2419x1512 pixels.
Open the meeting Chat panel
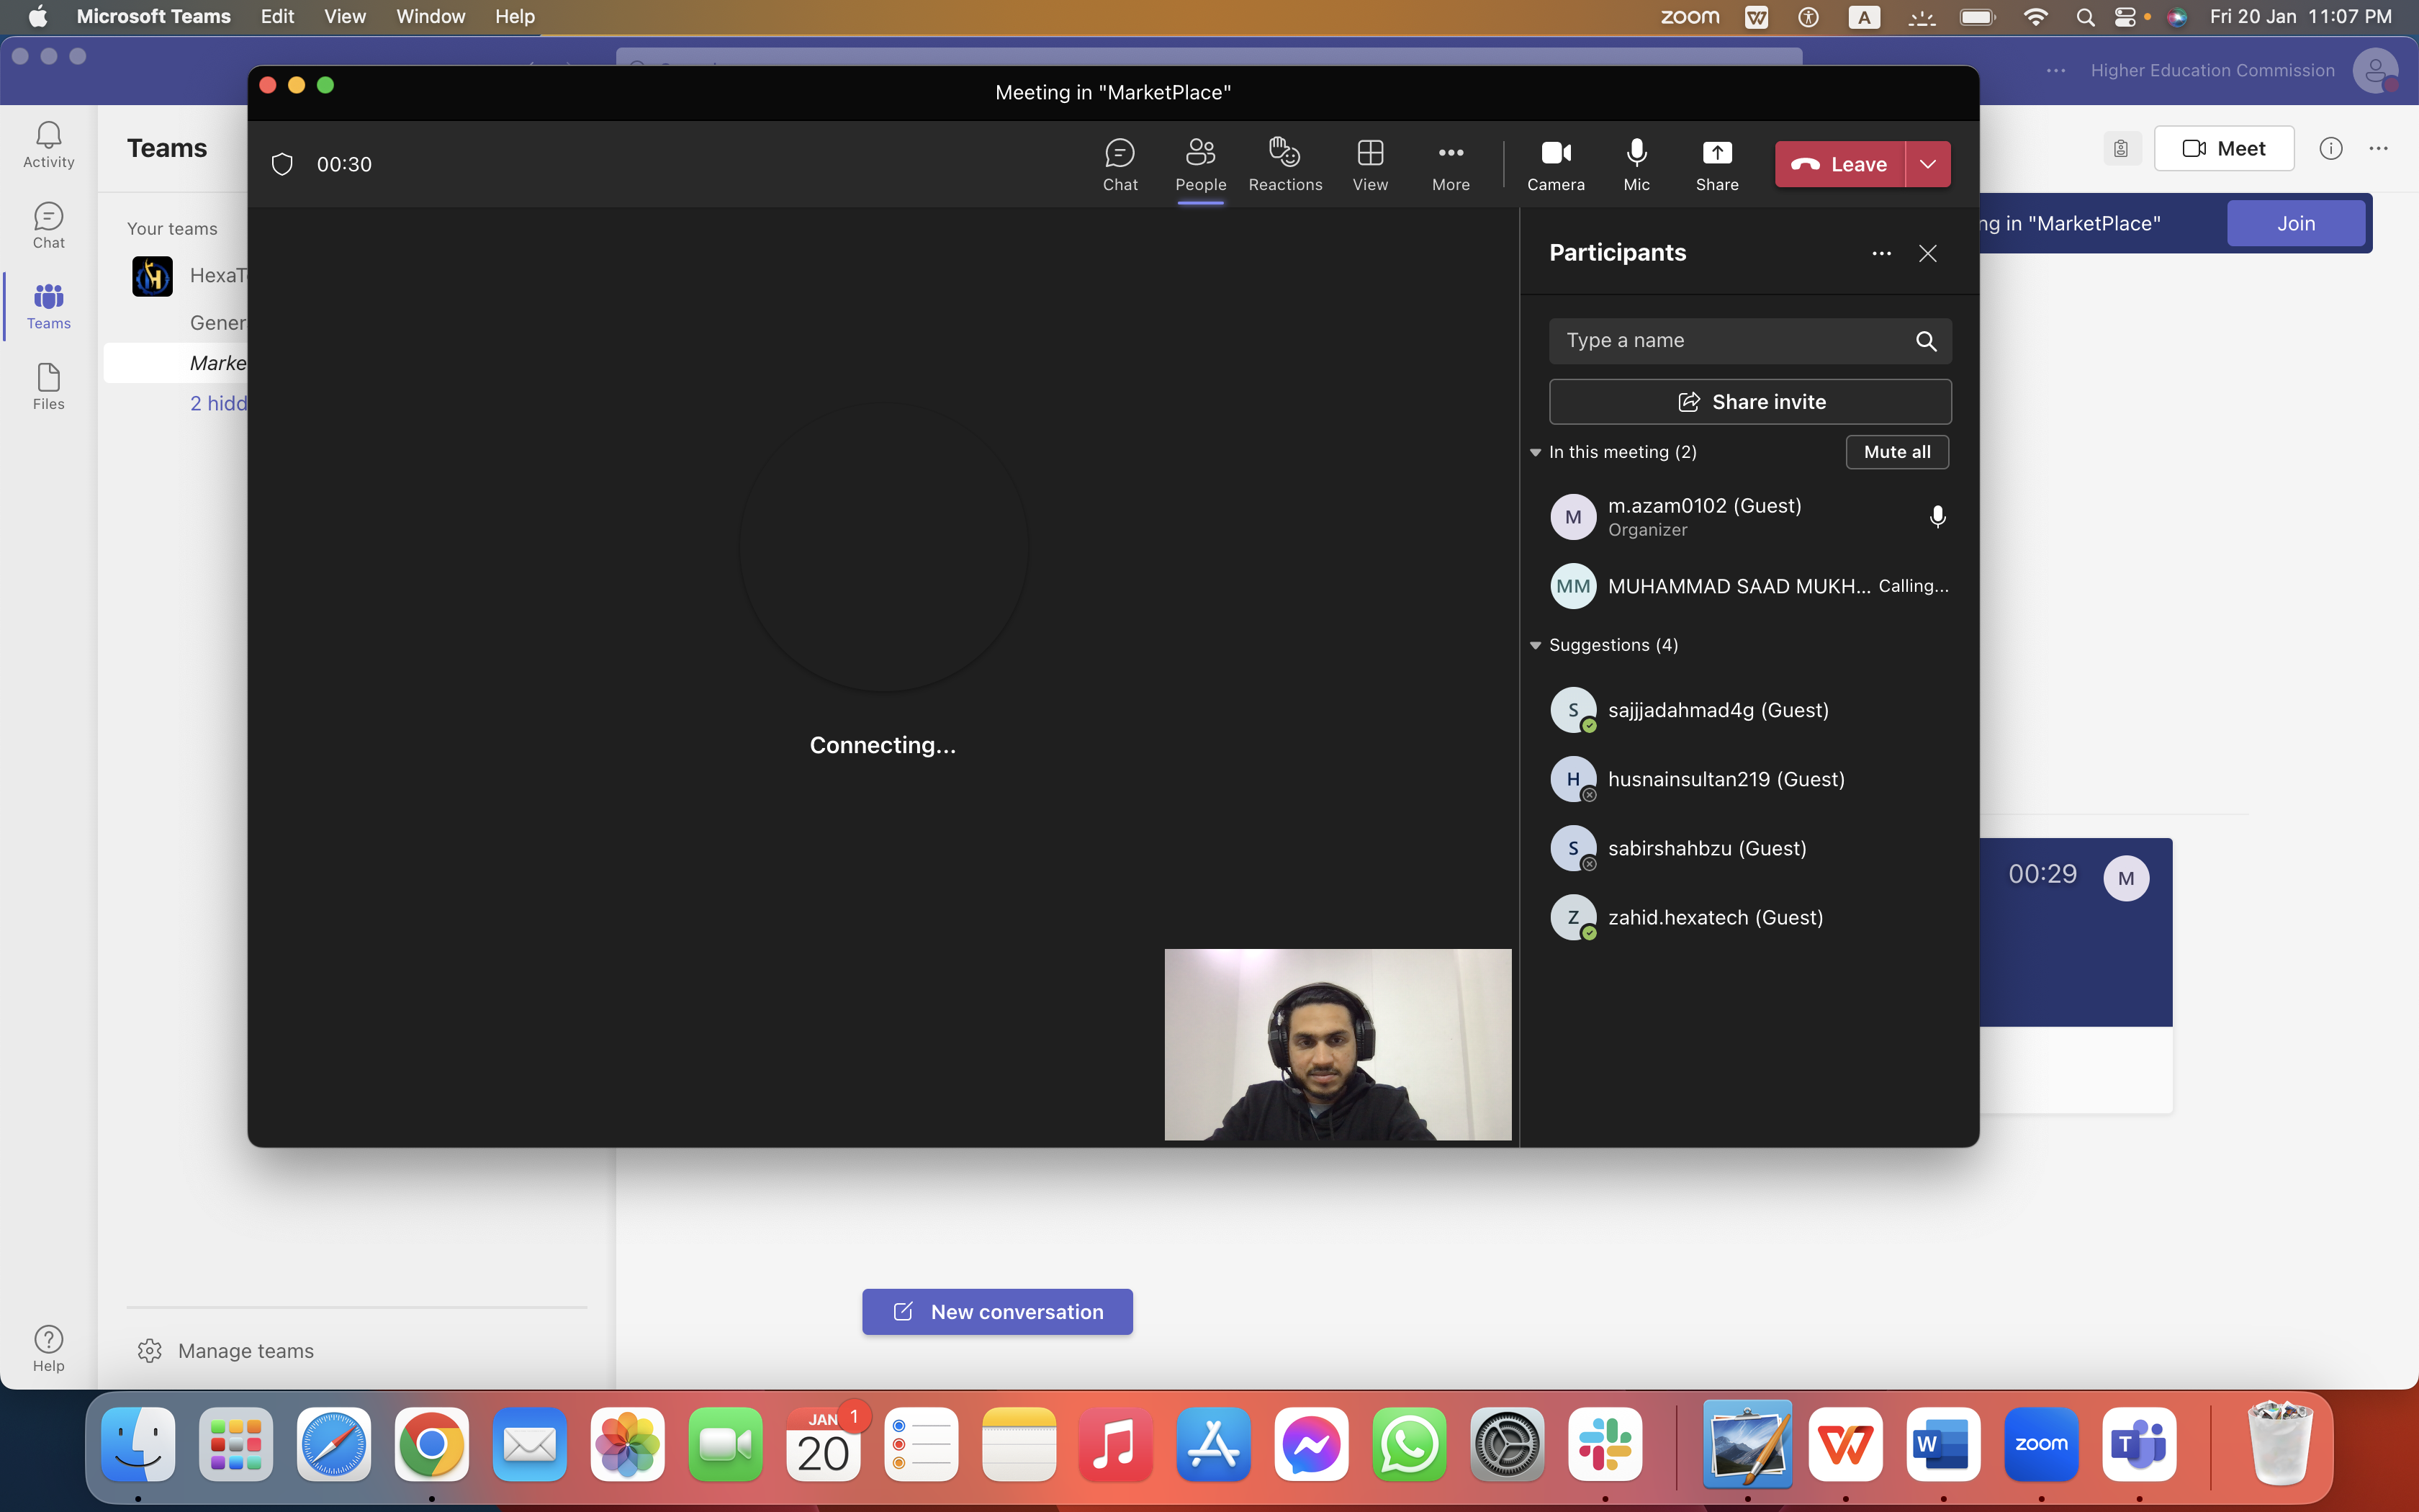point(1120,165)
